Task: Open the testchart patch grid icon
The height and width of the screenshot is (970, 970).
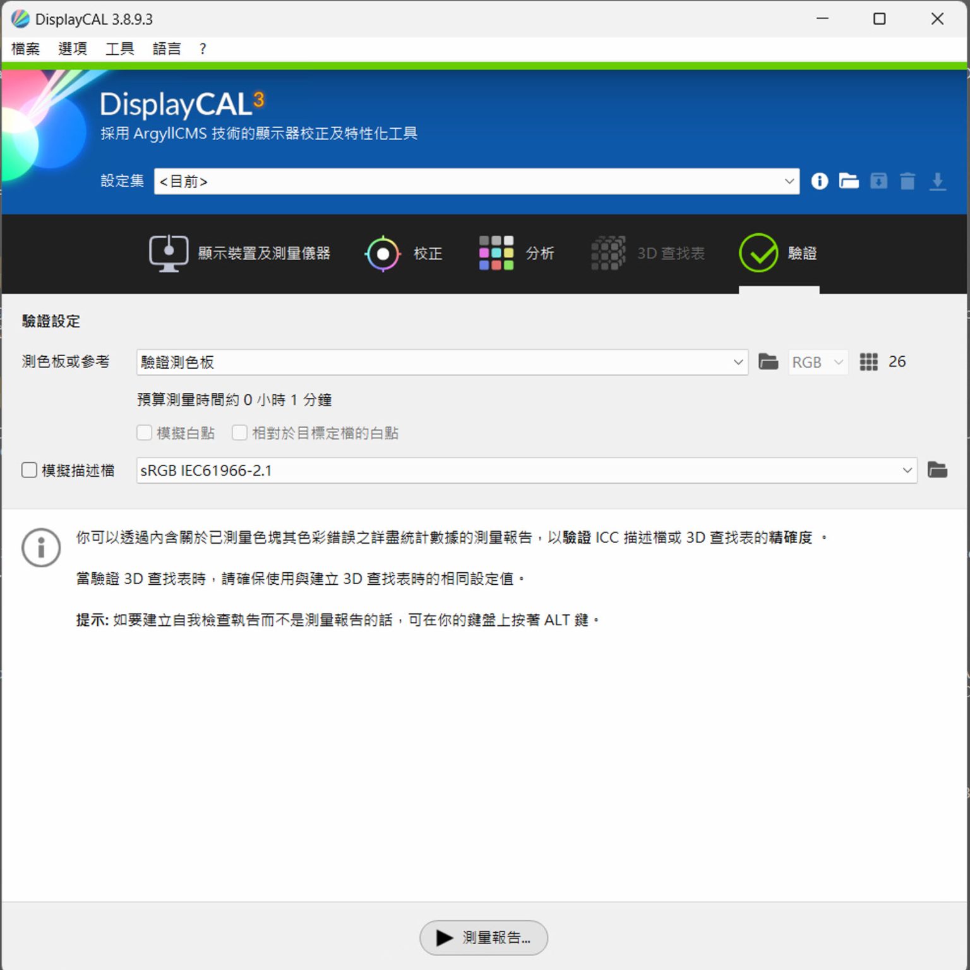Action: click(869, 362)
